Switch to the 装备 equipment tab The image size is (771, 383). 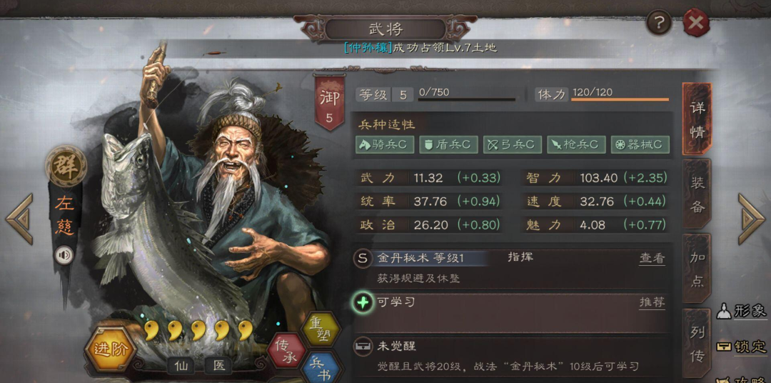[x=697, y=194]
